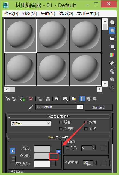The height and width of the screenshot is (175, 119).
Task: Increase the 不透明度 value spinner
Action: 95,162
